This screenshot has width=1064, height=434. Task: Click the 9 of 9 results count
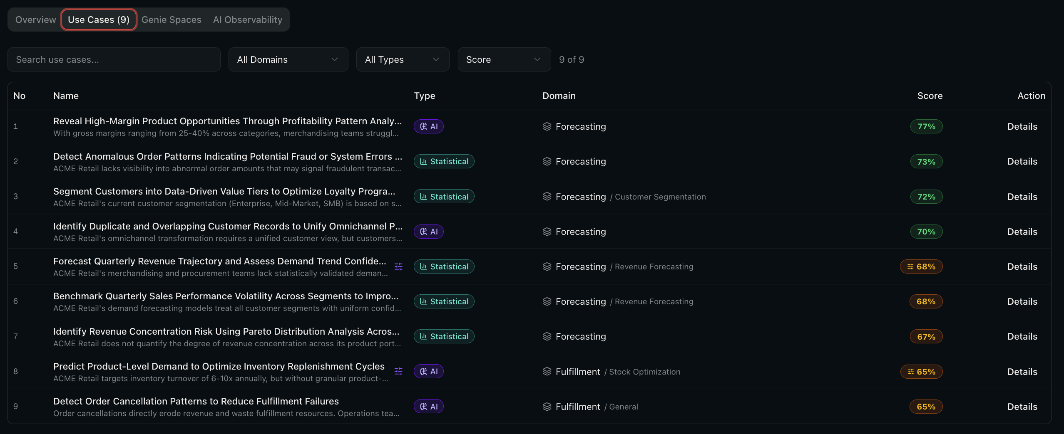572,59
